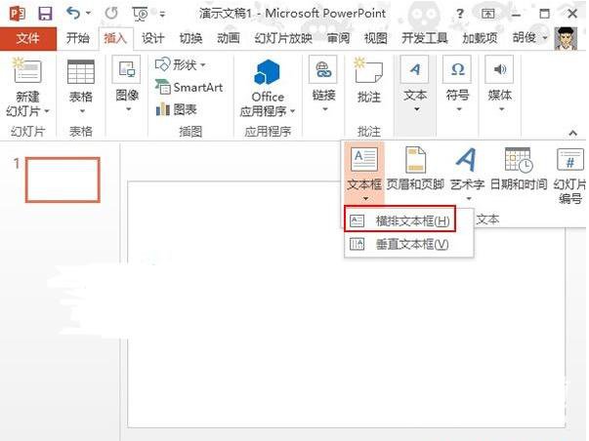Undo the last action with the undo arrow

pyautogui.click(x=73, y=14)
